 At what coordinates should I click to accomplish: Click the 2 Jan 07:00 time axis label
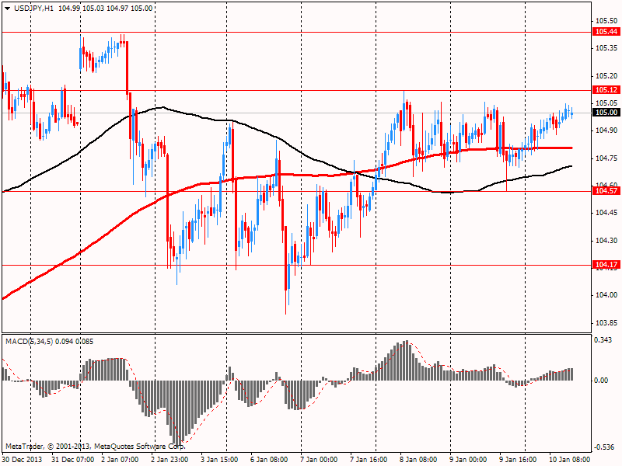point(120,460)
